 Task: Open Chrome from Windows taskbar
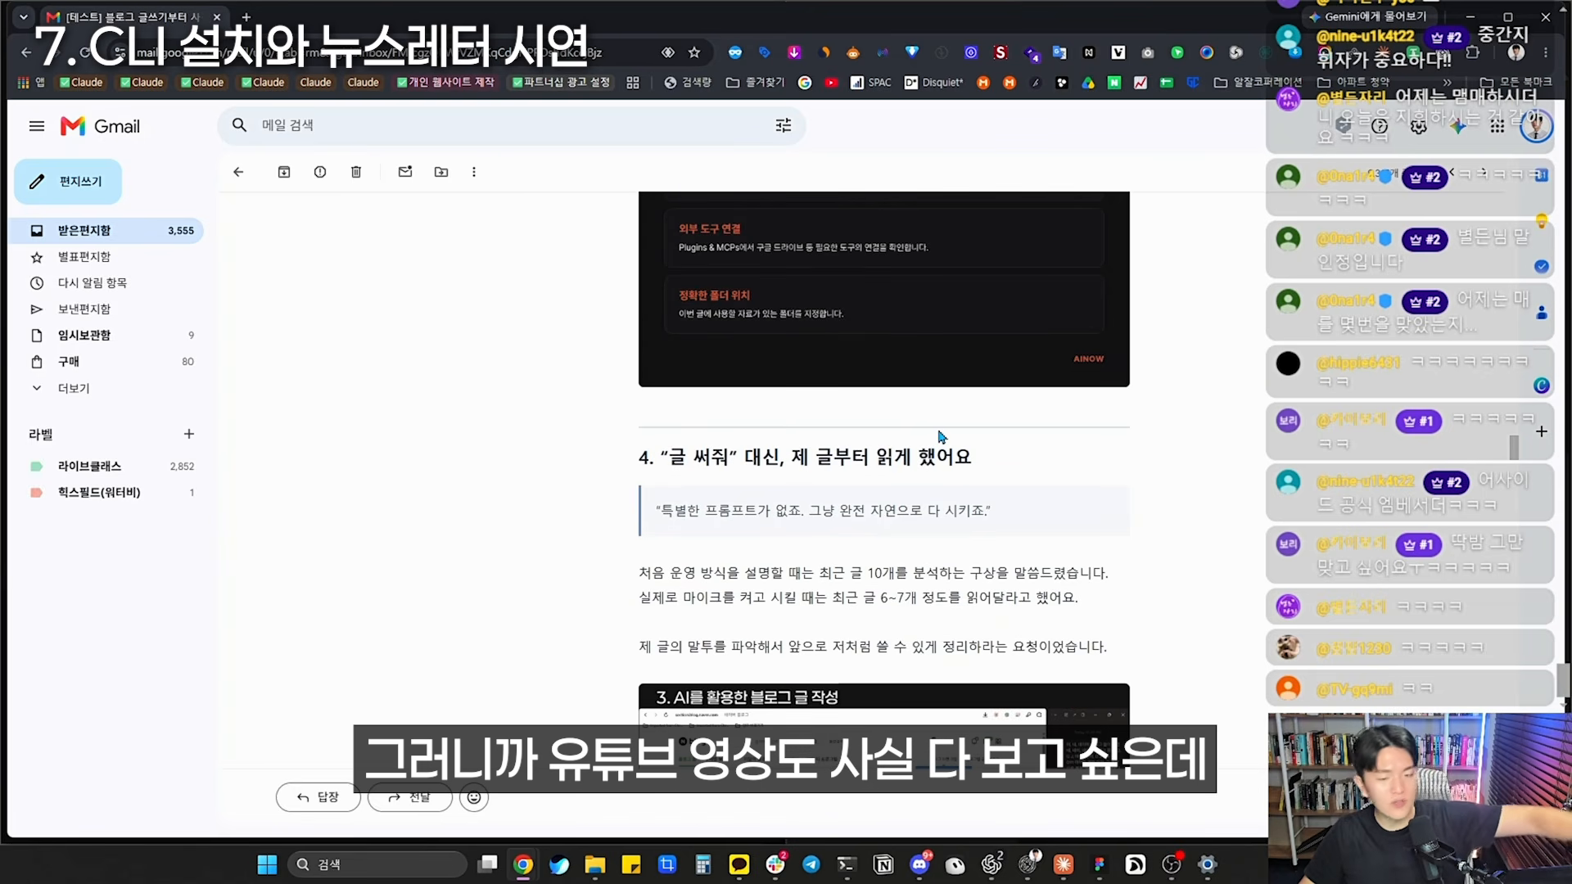pyautogui.click(x=523, y=864)
